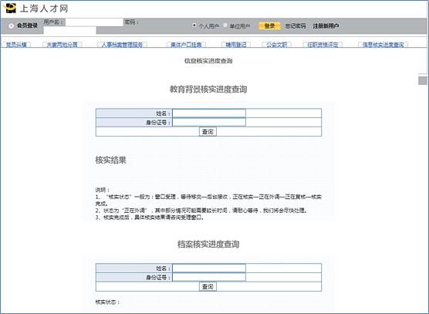This screenshot has width=429, height=314.
Task: Click 查询 button under 教育背景核实
Action: coord(208,132)
